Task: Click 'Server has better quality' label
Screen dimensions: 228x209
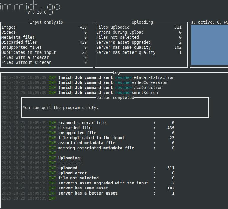Action: (126, 52)
